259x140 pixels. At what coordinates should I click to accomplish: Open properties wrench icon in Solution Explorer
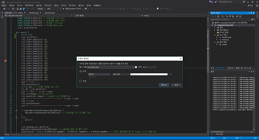[x=237, y=16]
